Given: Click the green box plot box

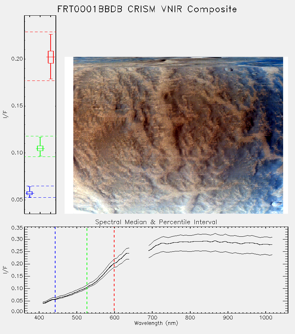Looking at the screenshot, I should point(40,148).
